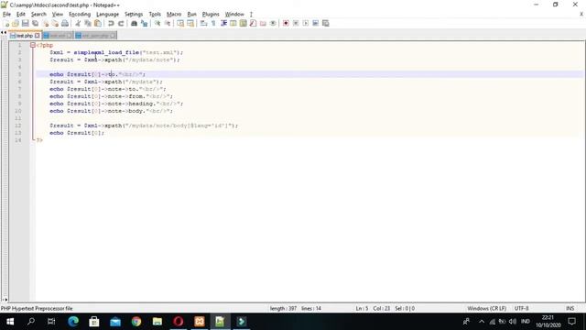586x330 pixels.
Task: Click the Copy toolbar icon
Action: click(x=88, y=23)
